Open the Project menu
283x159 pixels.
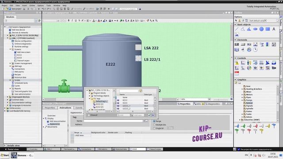click(4, 5)
